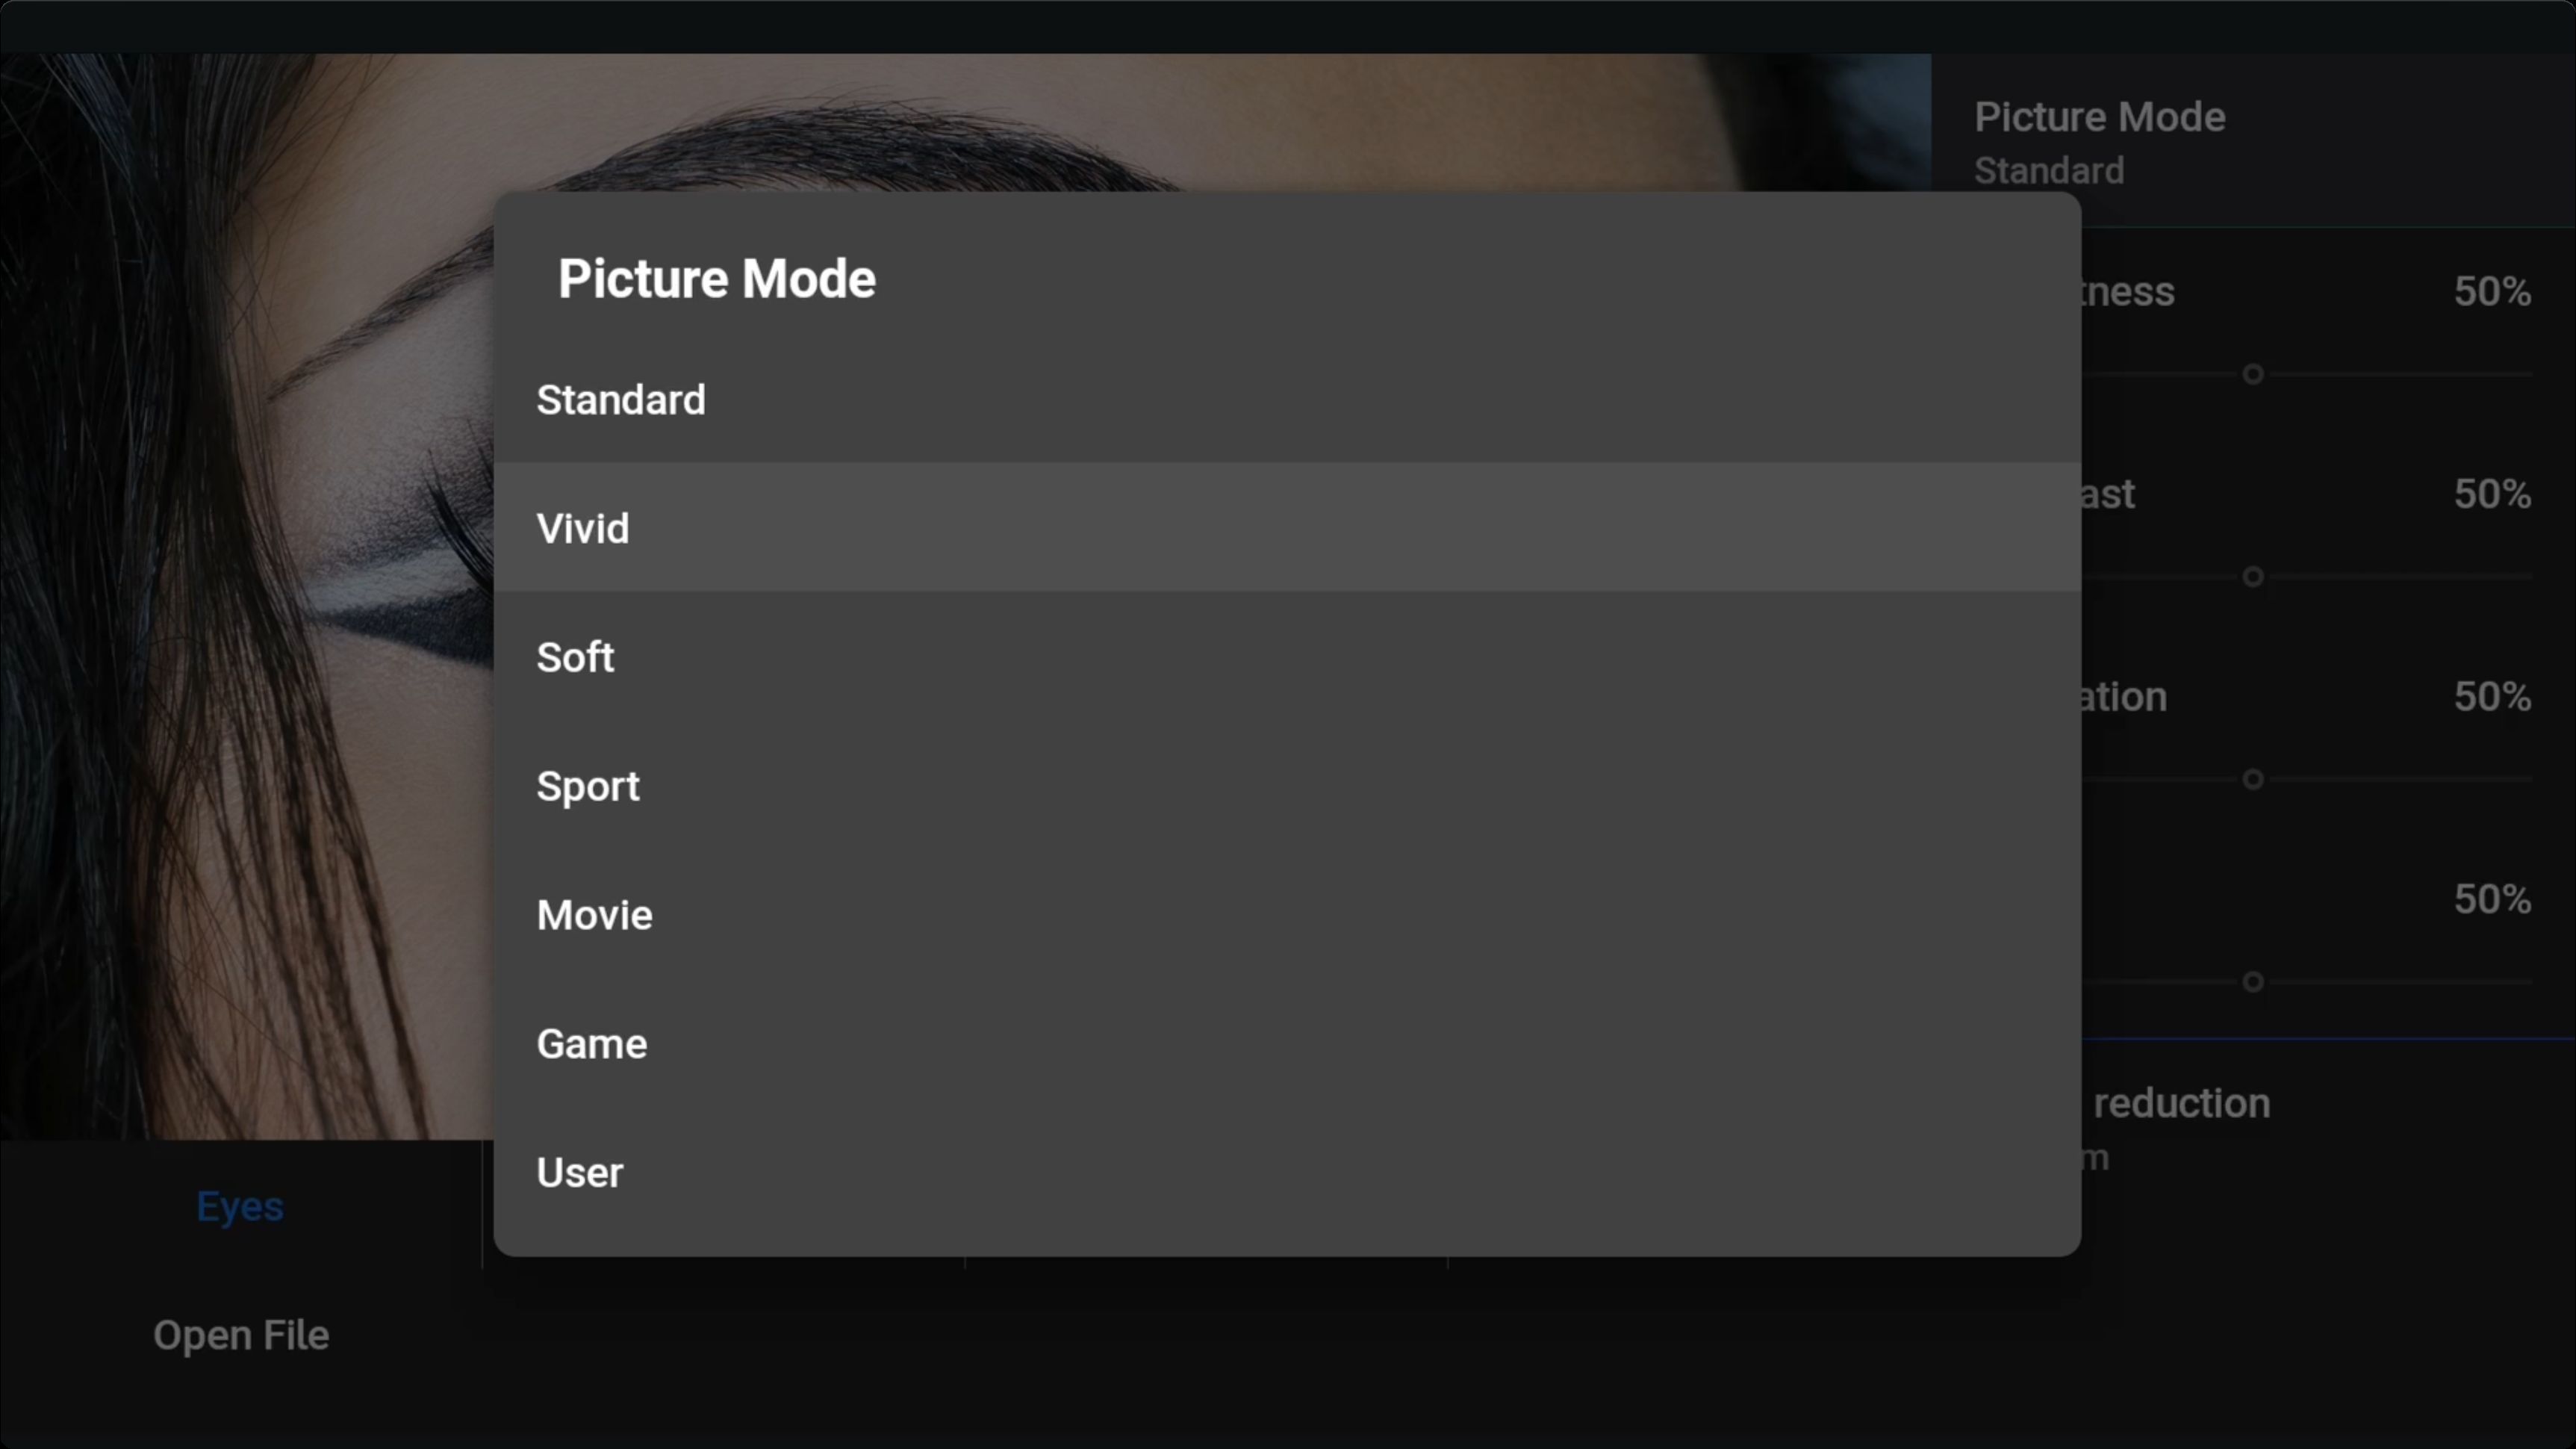This screenshot has height=1449, width=2576.
Task: Click the Picture Mode dialog title
Action: [x=716, y=278]
